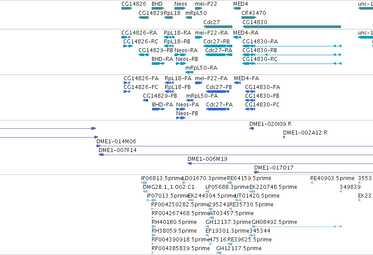This screenshot has width=373, height=255.
Task: Click EST RP004385839.5prime
Action: [x=181, y=248]
